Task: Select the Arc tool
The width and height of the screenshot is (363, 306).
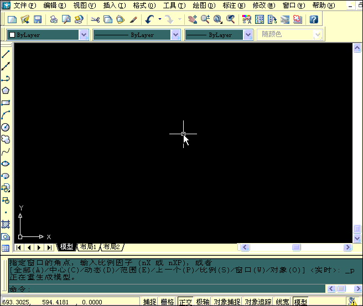Action: (x=6, y=115)
